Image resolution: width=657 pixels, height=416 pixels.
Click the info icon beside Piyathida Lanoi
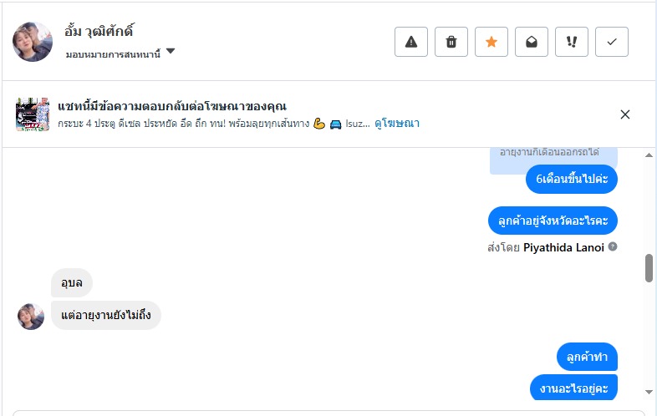point(613,247)
